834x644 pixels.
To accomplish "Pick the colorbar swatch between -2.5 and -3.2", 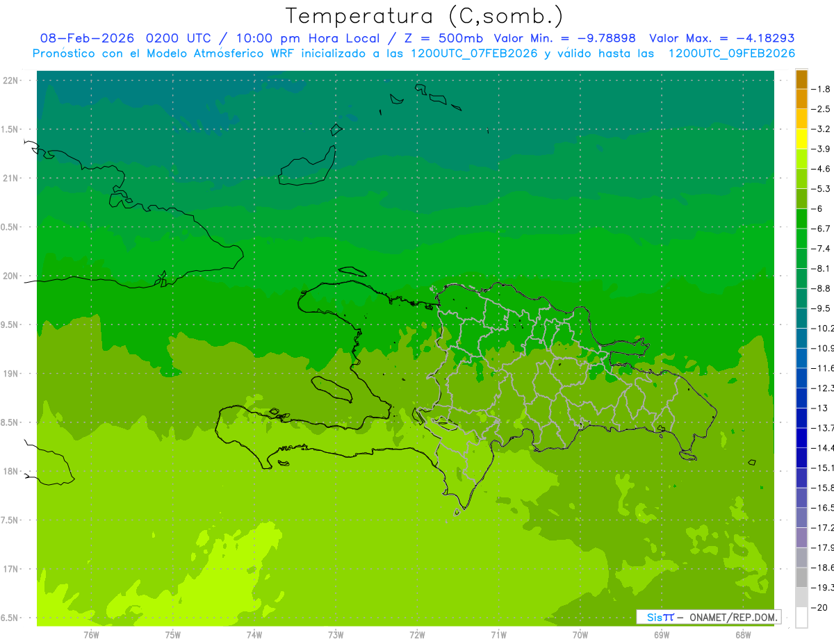I will 801,119.
